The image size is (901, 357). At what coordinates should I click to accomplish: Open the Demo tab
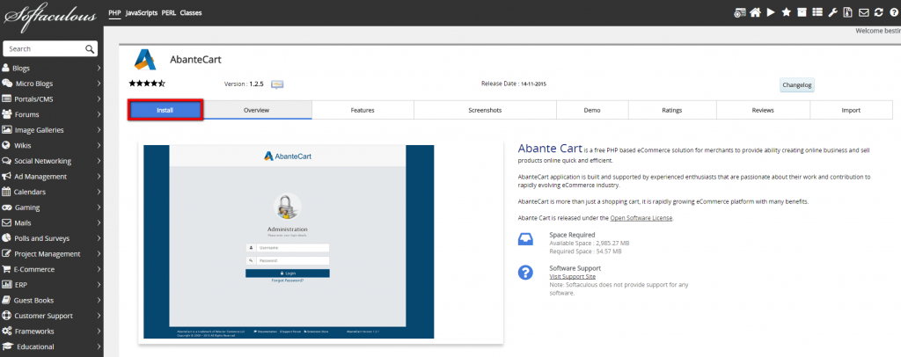click(592, 110)
